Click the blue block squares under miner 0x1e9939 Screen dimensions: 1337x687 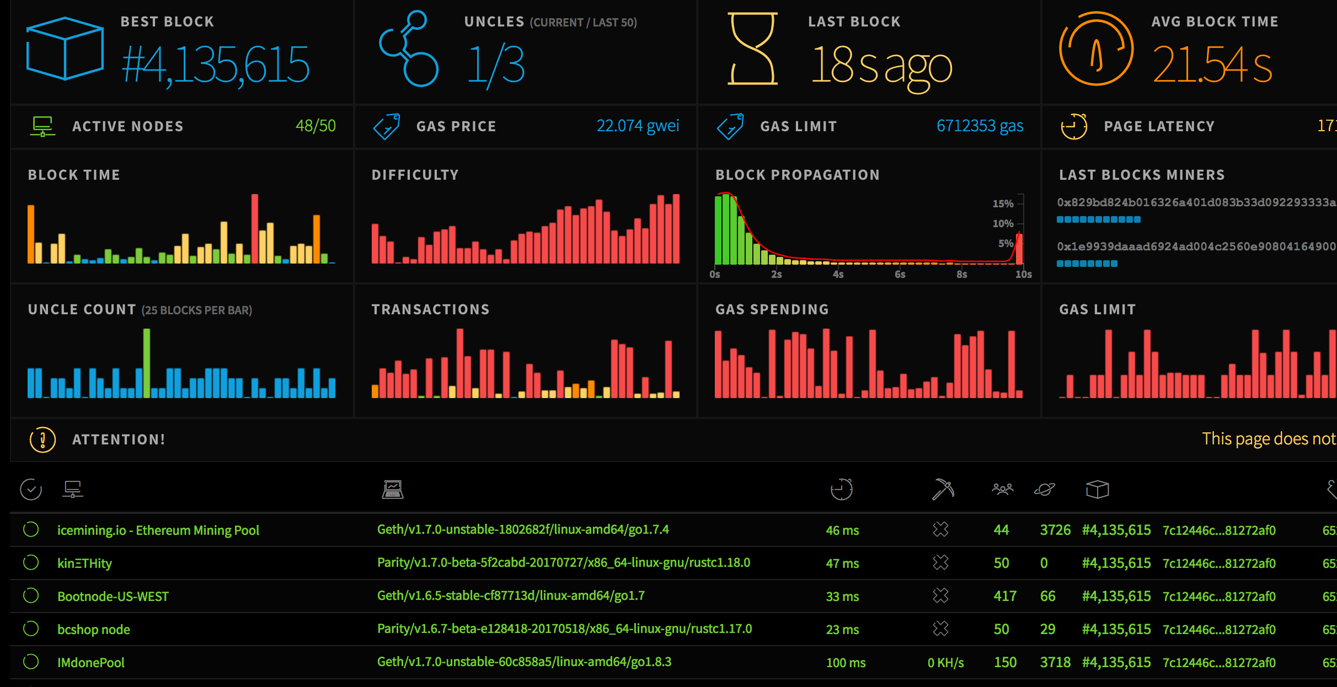tap(1087, 264)
